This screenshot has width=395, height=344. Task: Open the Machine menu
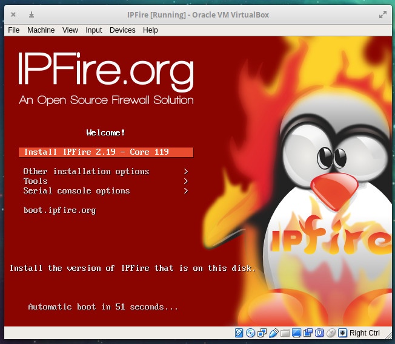pos(41,30)
